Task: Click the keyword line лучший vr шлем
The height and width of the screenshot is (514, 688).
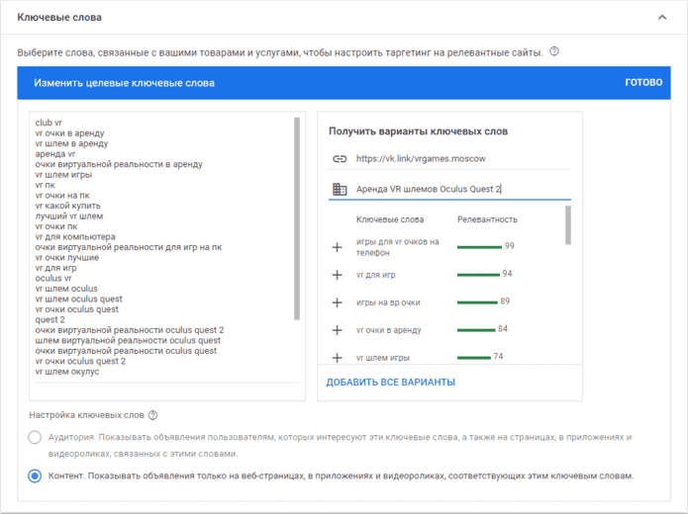Action: (x=69, y=216)
